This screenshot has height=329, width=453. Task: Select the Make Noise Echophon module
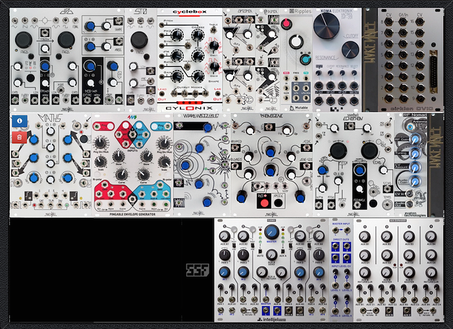354,164
